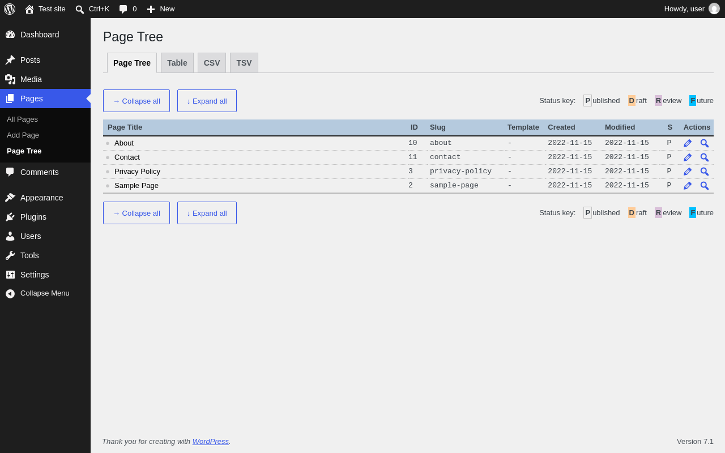Click the user avatar at top right
Viewport: 725px width, 453px height.
(714, 9)
